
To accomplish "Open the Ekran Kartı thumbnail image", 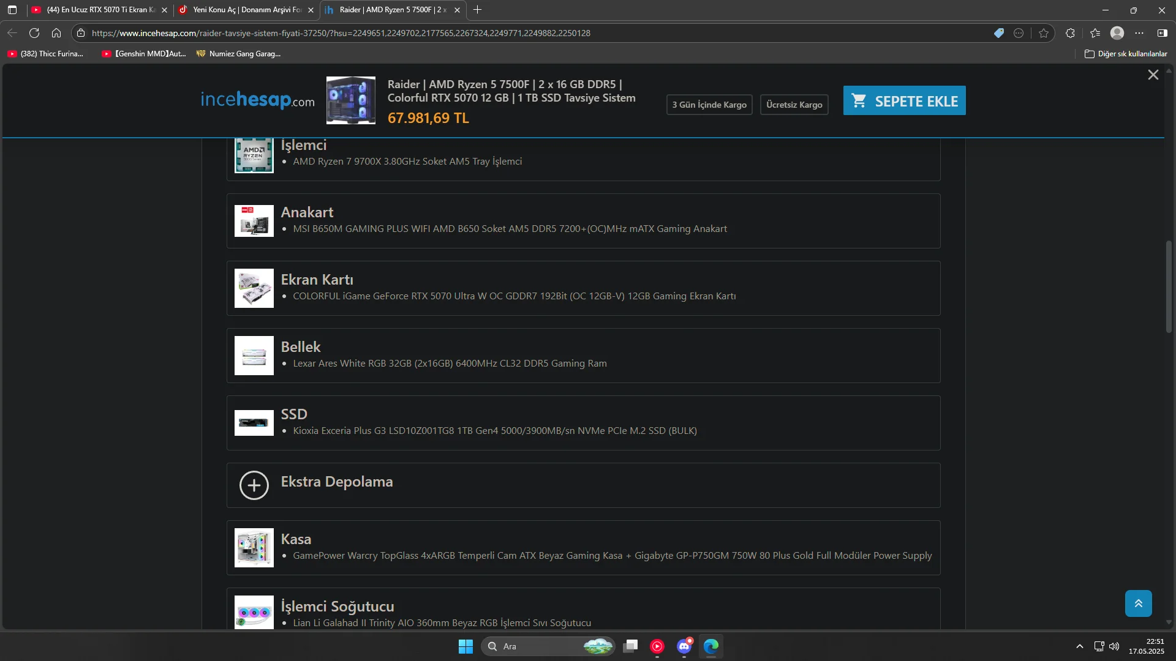I will [x=254, y=288].
